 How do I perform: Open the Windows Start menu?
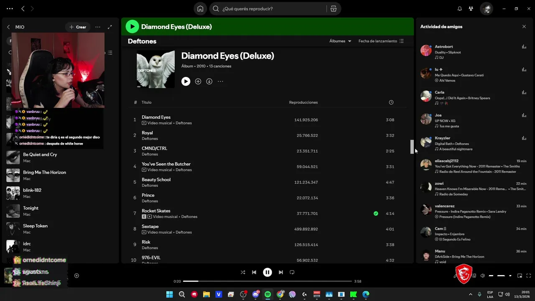tap(169, 294)
